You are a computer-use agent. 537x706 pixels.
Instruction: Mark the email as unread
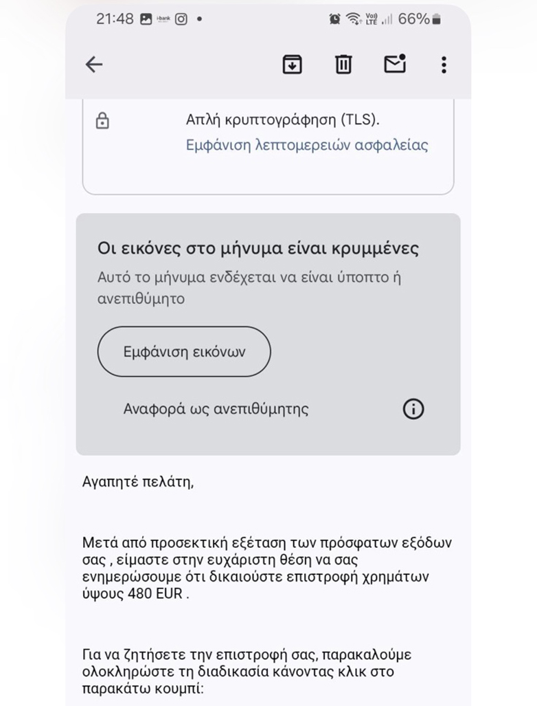click(395, 63)
